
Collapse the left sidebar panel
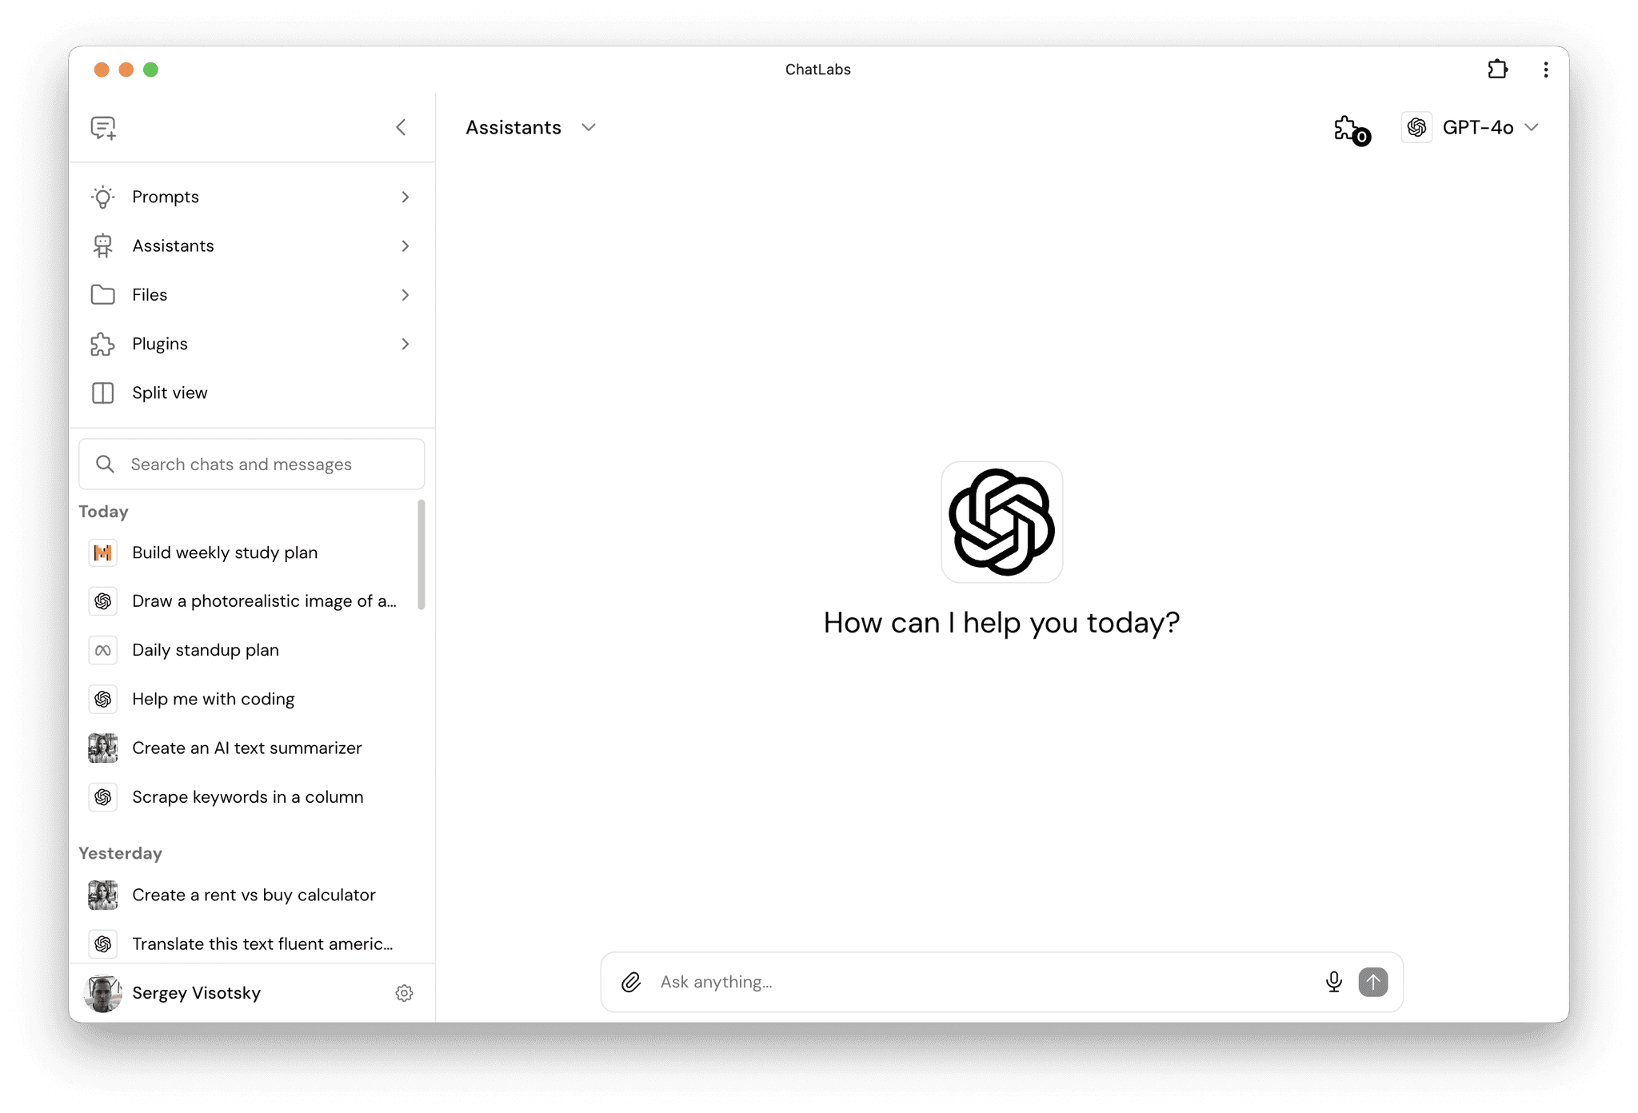pyautogui.click(x=400, y=126)
